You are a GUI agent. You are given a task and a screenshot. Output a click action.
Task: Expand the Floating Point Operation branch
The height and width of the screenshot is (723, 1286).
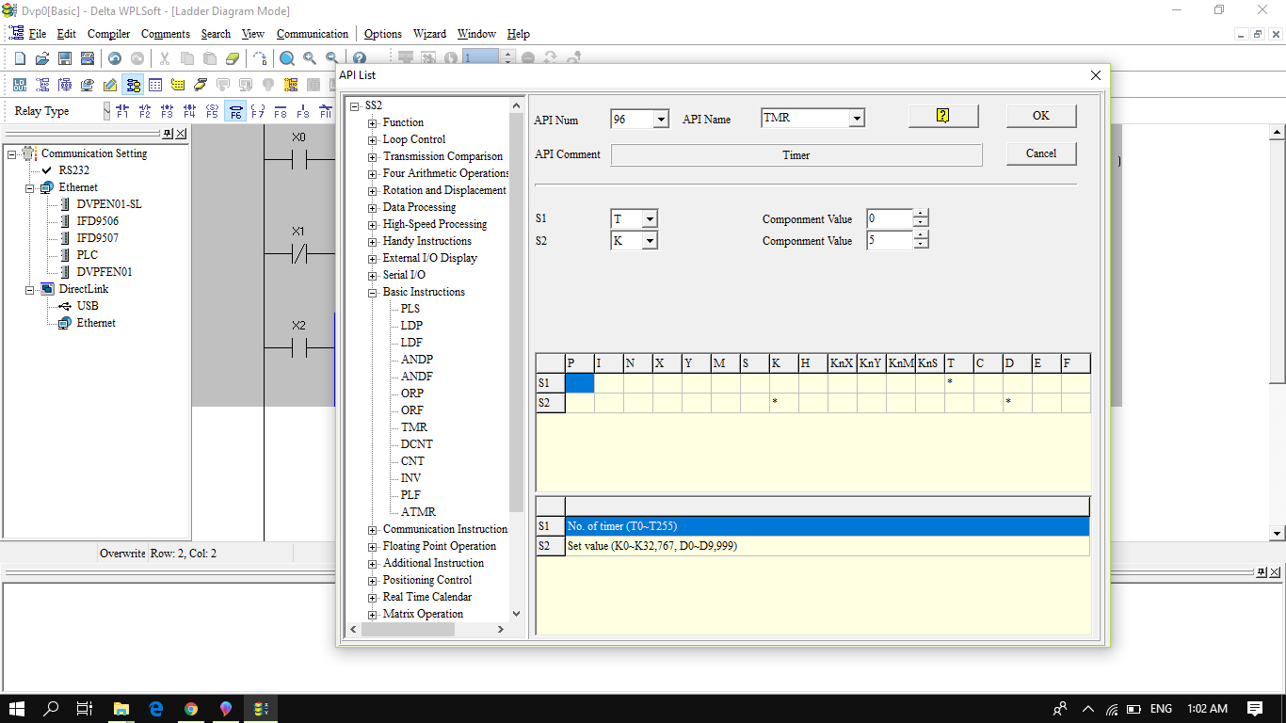[x=371, y=546]
